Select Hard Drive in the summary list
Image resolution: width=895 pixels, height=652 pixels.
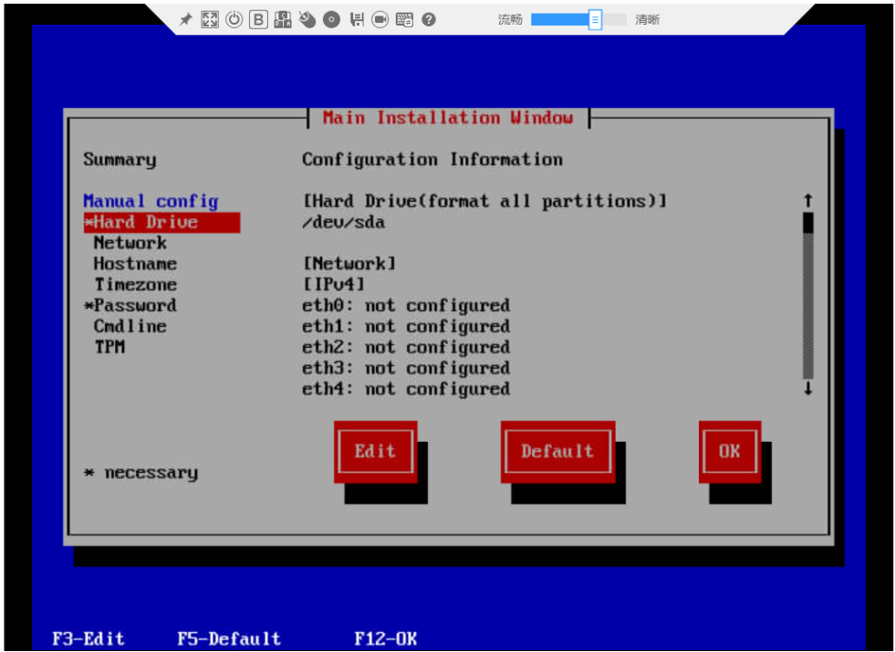[x=161, y=222]
